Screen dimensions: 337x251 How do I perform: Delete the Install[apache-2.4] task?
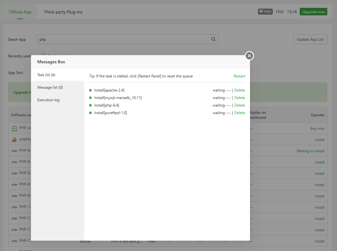point(239,90)
